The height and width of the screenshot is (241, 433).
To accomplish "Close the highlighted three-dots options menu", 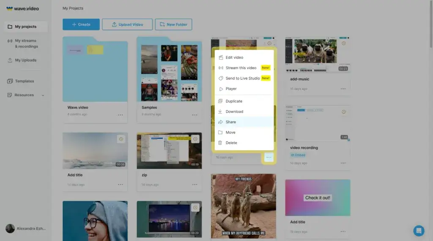I will click(269, 157).
